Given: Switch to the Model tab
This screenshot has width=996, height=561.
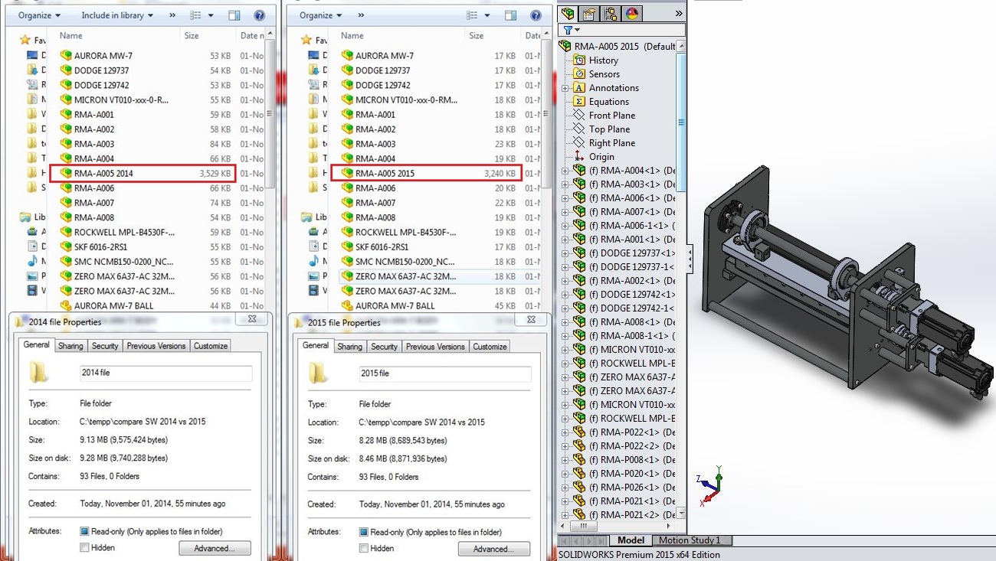Looking at the screenshot, I should pyautogui.click(x=631, y=540).
